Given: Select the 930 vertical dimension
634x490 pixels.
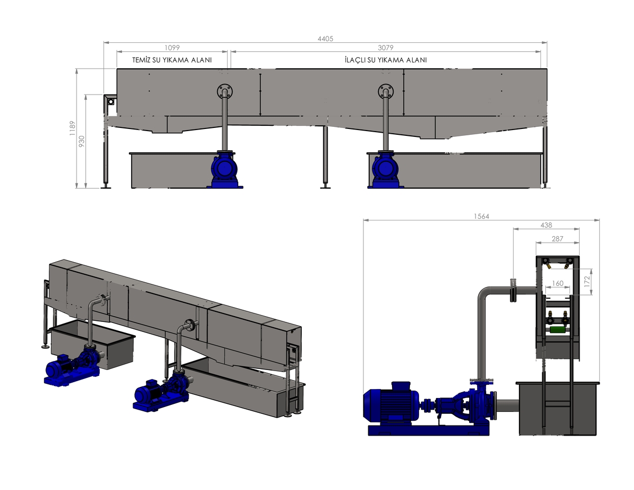Looking at the screenshot, I should [x=82, y=141].
